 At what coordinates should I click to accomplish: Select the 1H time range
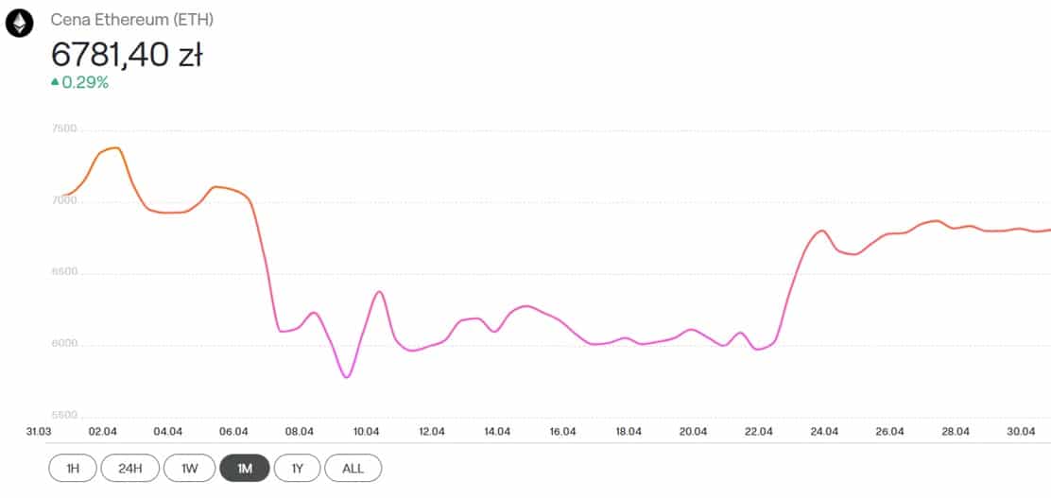73,468
